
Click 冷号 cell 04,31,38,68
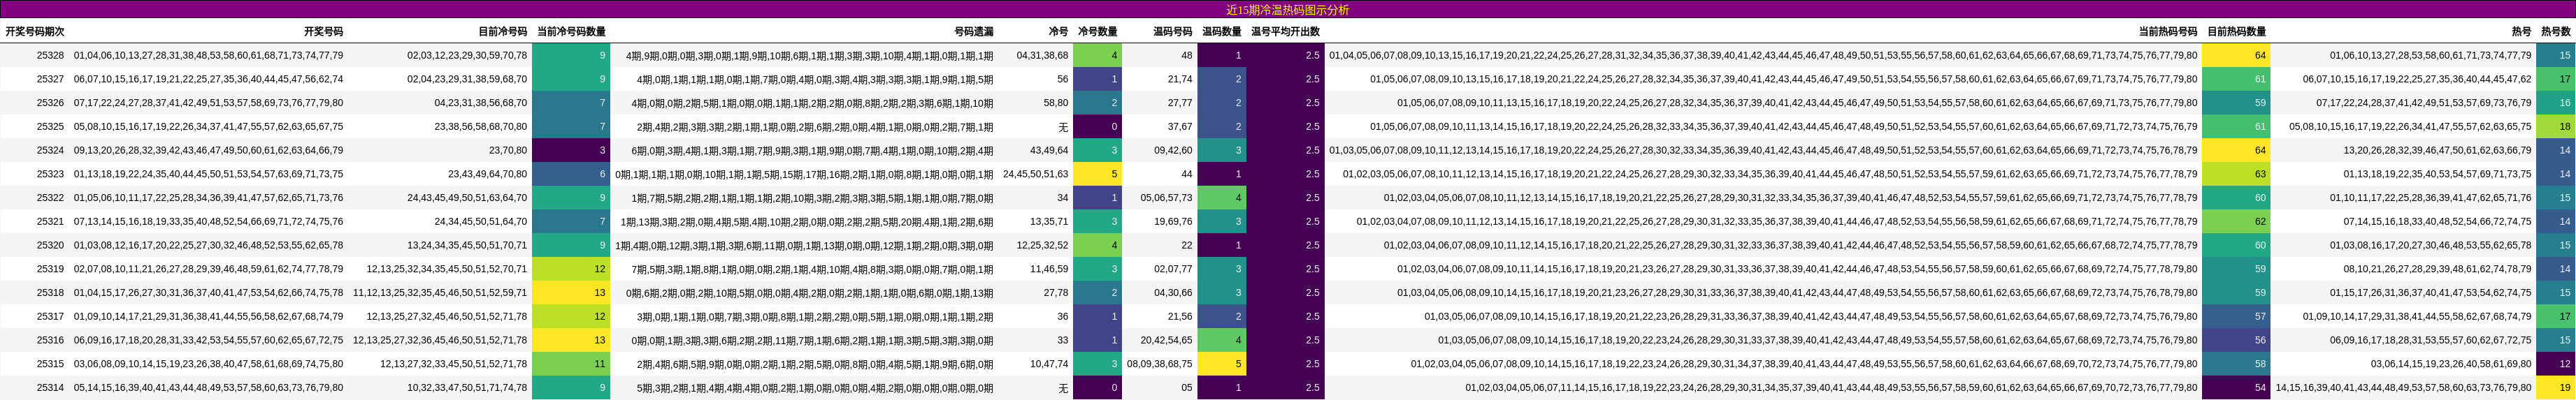pos(1042,56)
